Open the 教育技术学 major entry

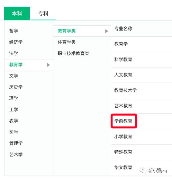coord(125,90)
